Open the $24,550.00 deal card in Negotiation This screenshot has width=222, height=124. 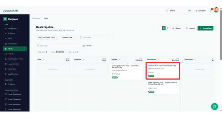[163, 87]
